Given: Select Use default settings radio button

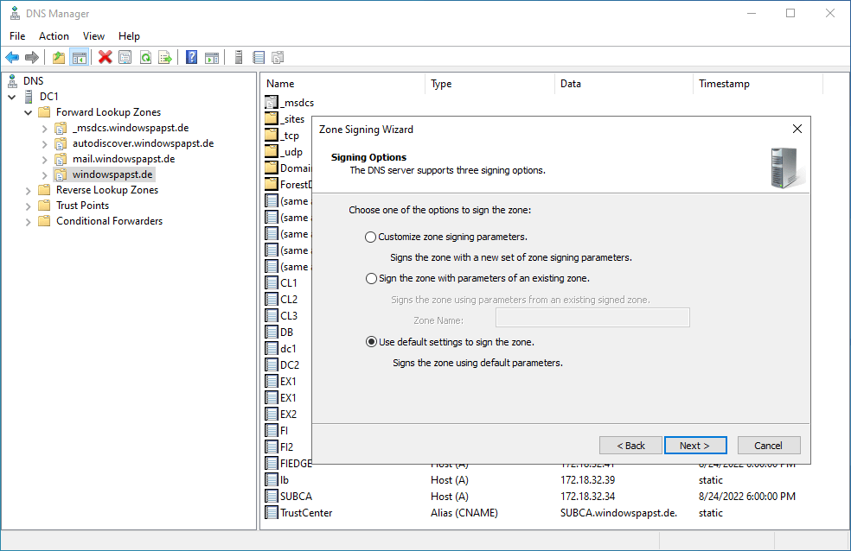Looking at the screenshot, I should pos(371,342).
